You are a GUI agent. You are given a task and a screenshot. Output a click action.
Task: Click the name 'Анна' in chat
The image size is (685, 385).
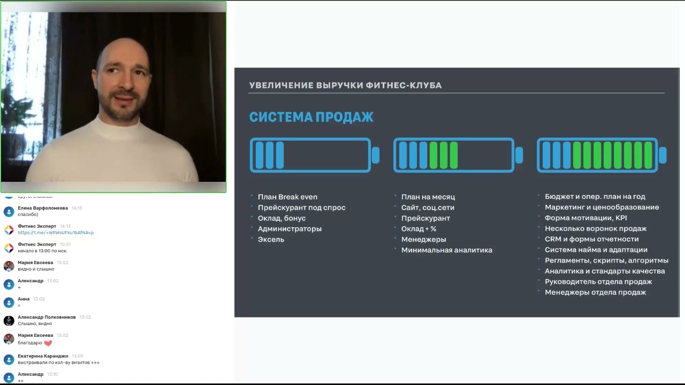pyautogui.click(x=24, y=299)
